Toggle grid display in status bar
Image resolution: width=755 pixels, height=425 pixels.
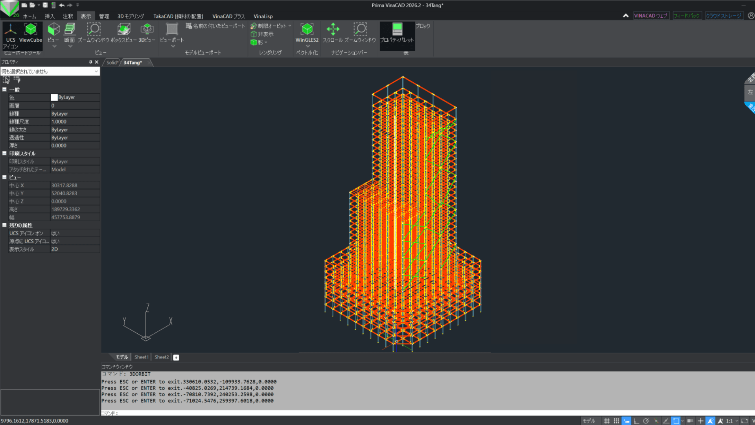pos(607,421)
